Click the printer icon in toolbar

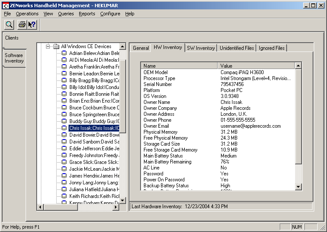[22, 25]
